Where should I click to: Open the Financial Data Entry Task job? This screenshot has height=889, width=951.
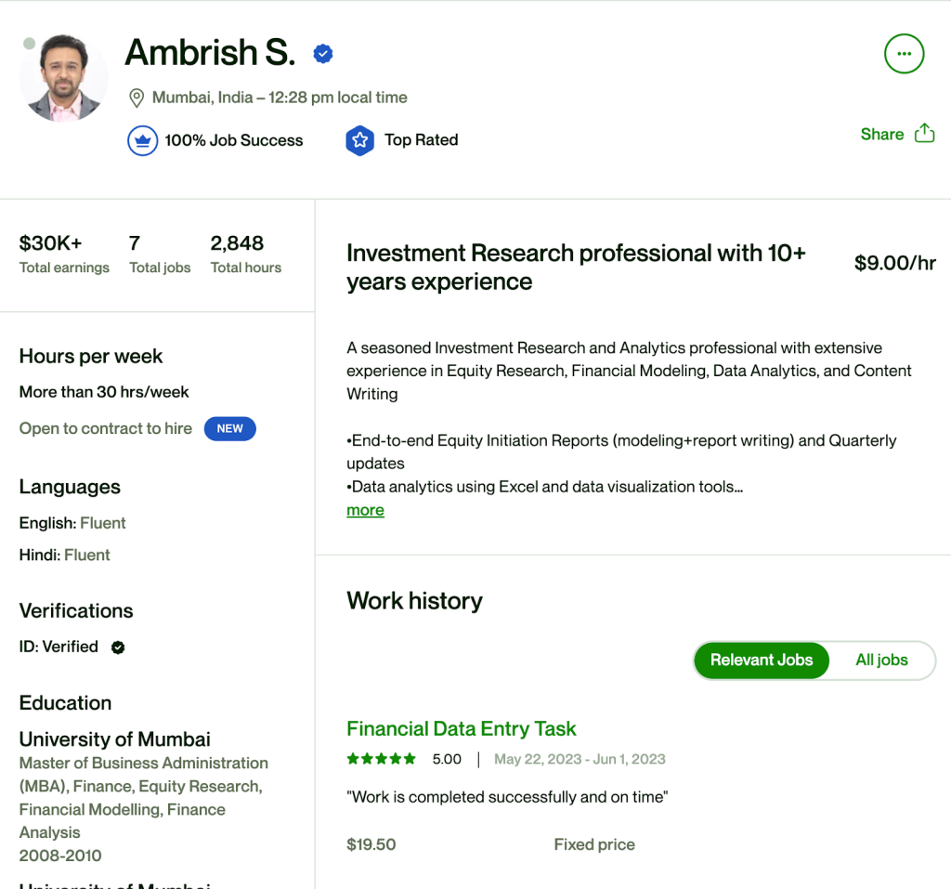point(461,729)
